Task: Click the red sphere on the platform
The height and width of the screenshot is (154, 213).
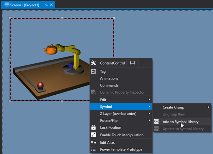Action: pos(40,85)
